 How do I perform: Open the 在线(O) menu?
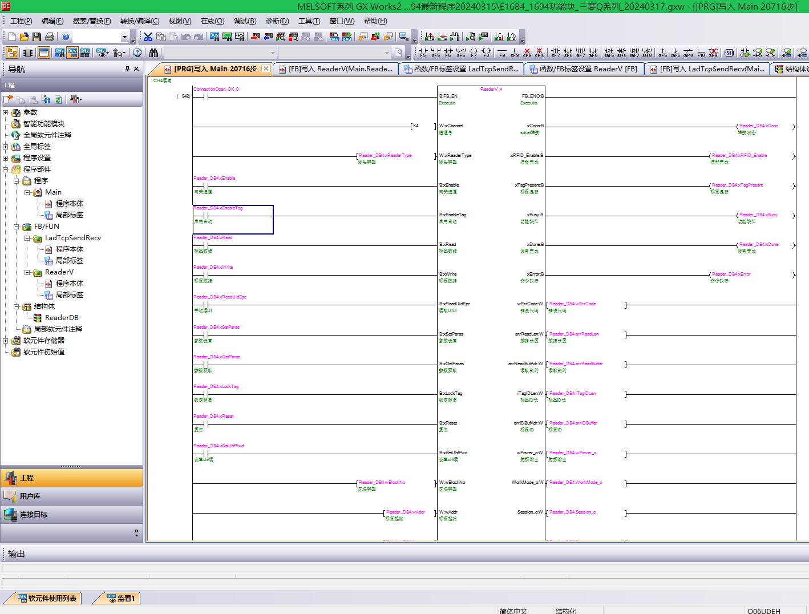(212, 21)
